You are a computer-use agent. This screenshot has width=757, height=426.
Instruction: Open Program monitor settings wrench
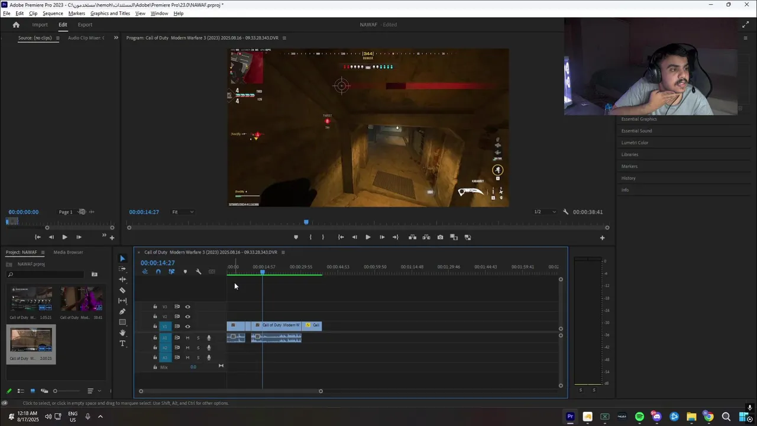pyautogui.click(x=565, y=212)
